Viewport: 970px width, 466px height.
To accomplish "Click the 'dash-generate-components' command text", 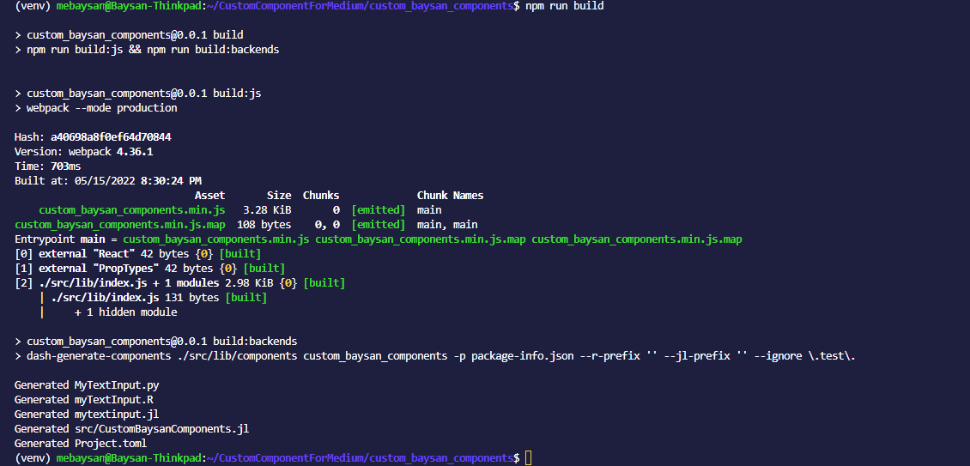I will coord(99,356).
